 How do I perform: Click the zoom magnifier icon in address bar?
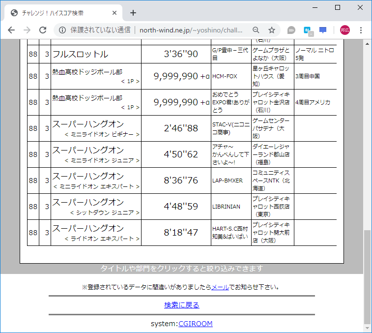point(256,30)
